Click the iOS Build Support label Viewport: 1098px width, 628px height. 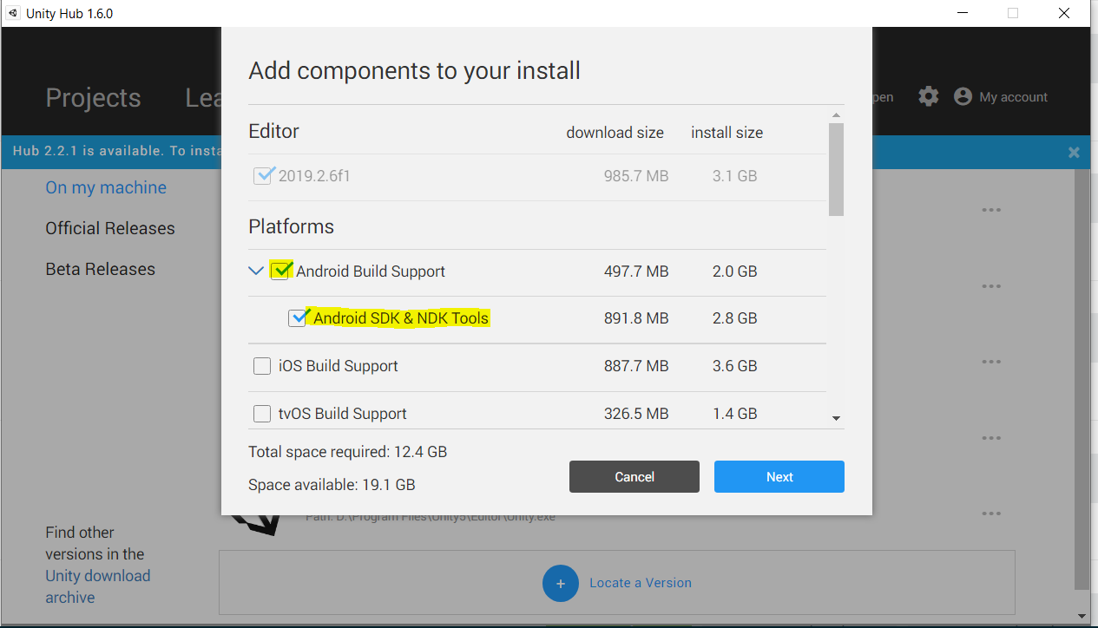click(339, 366)
